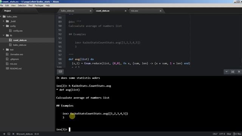The width and height of the screenshot is (242, 136).
Task: Change UTF-8 encoding setting
Action: coord(222,134)
